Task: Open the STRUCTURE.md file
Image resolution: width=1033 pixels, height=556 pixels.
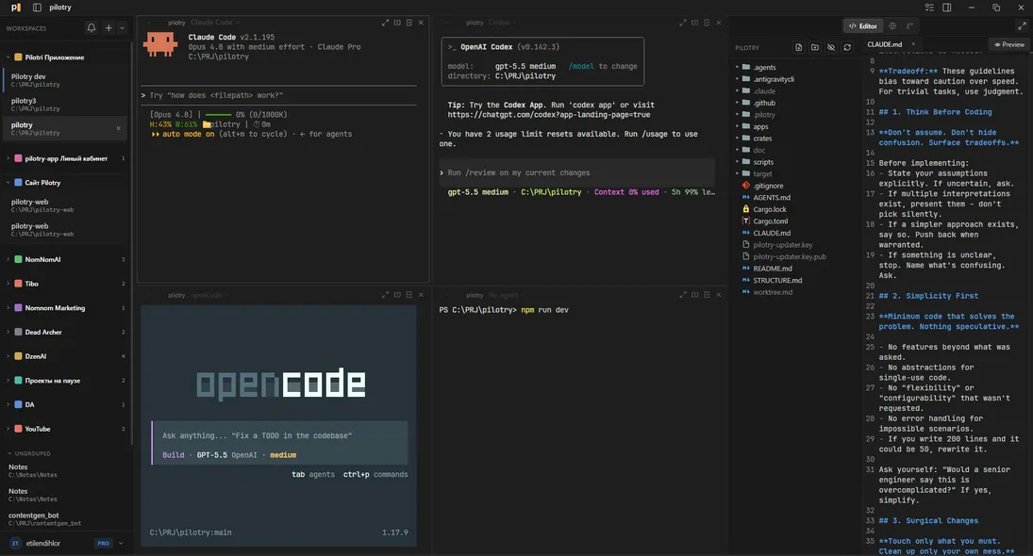Action: point(777,280)
